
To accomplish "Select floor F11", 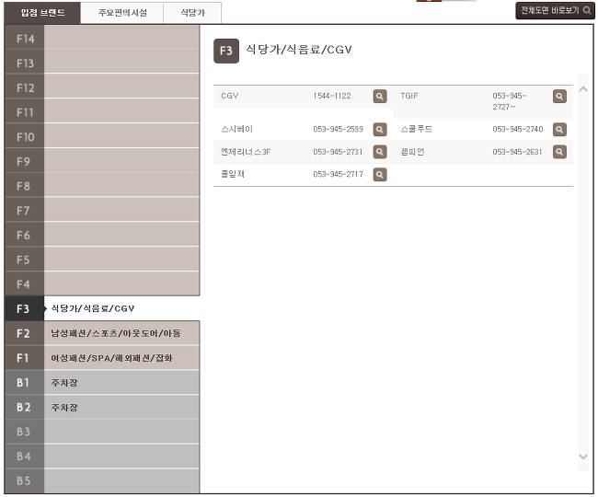I will (x=102, y=111).
